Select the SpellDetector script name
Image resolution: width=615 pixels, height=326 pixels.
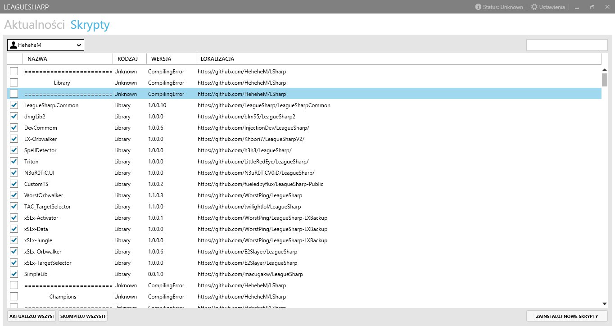tap(41, 150)
